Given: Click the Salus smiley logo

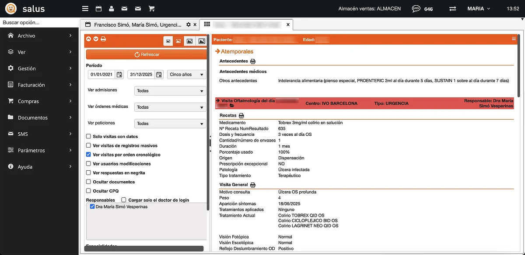Looking at the screenshot, I should click(x=10, y=9).
